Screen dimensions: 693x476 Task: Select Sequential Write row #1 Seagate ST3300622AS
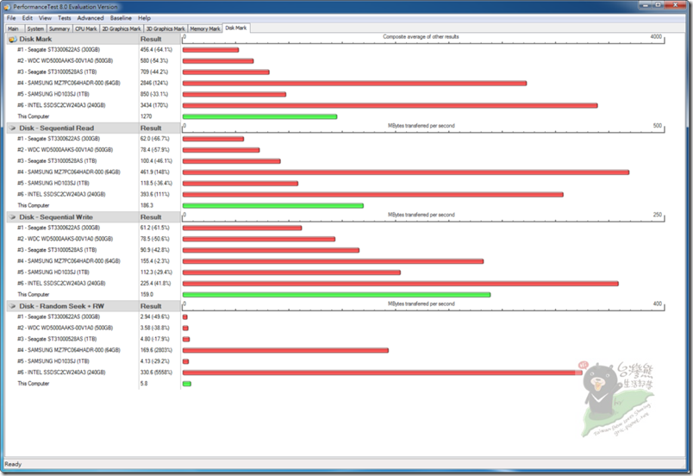59,228
